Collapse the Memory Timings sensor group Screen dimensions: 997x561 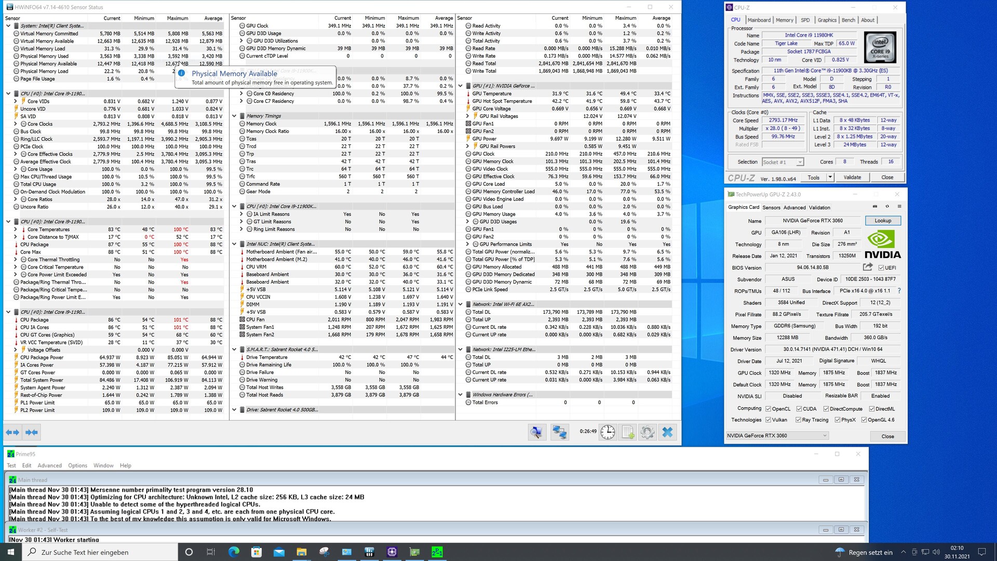click(x=234, y=116)
